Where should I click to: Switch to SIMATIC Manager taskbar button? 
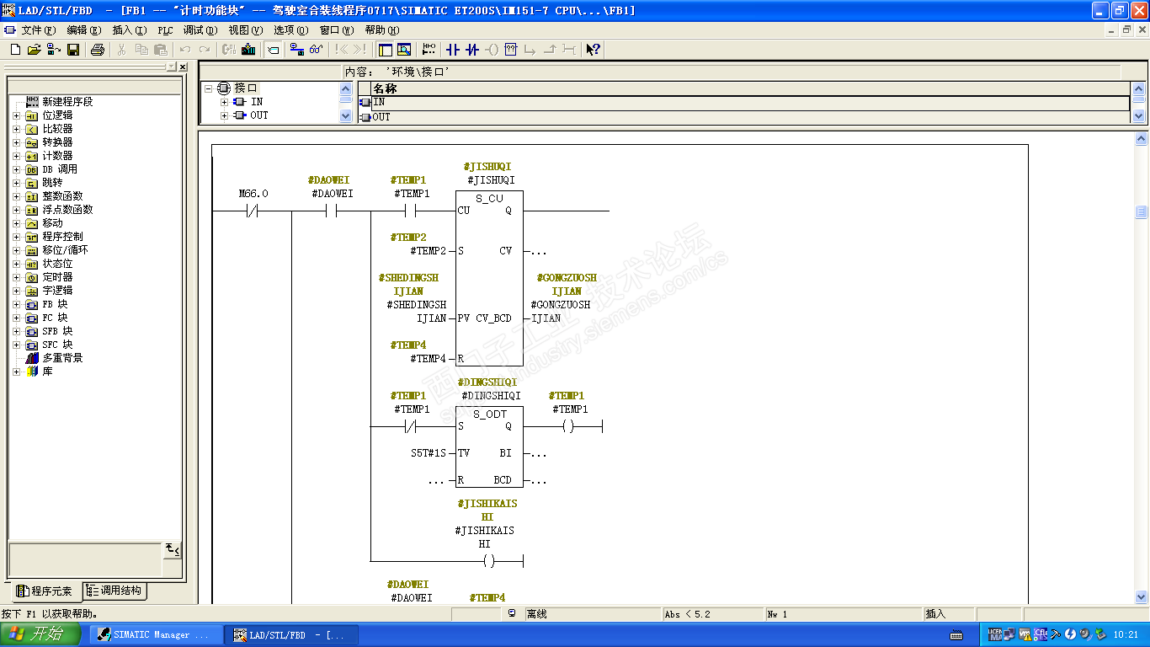(156, 634)
